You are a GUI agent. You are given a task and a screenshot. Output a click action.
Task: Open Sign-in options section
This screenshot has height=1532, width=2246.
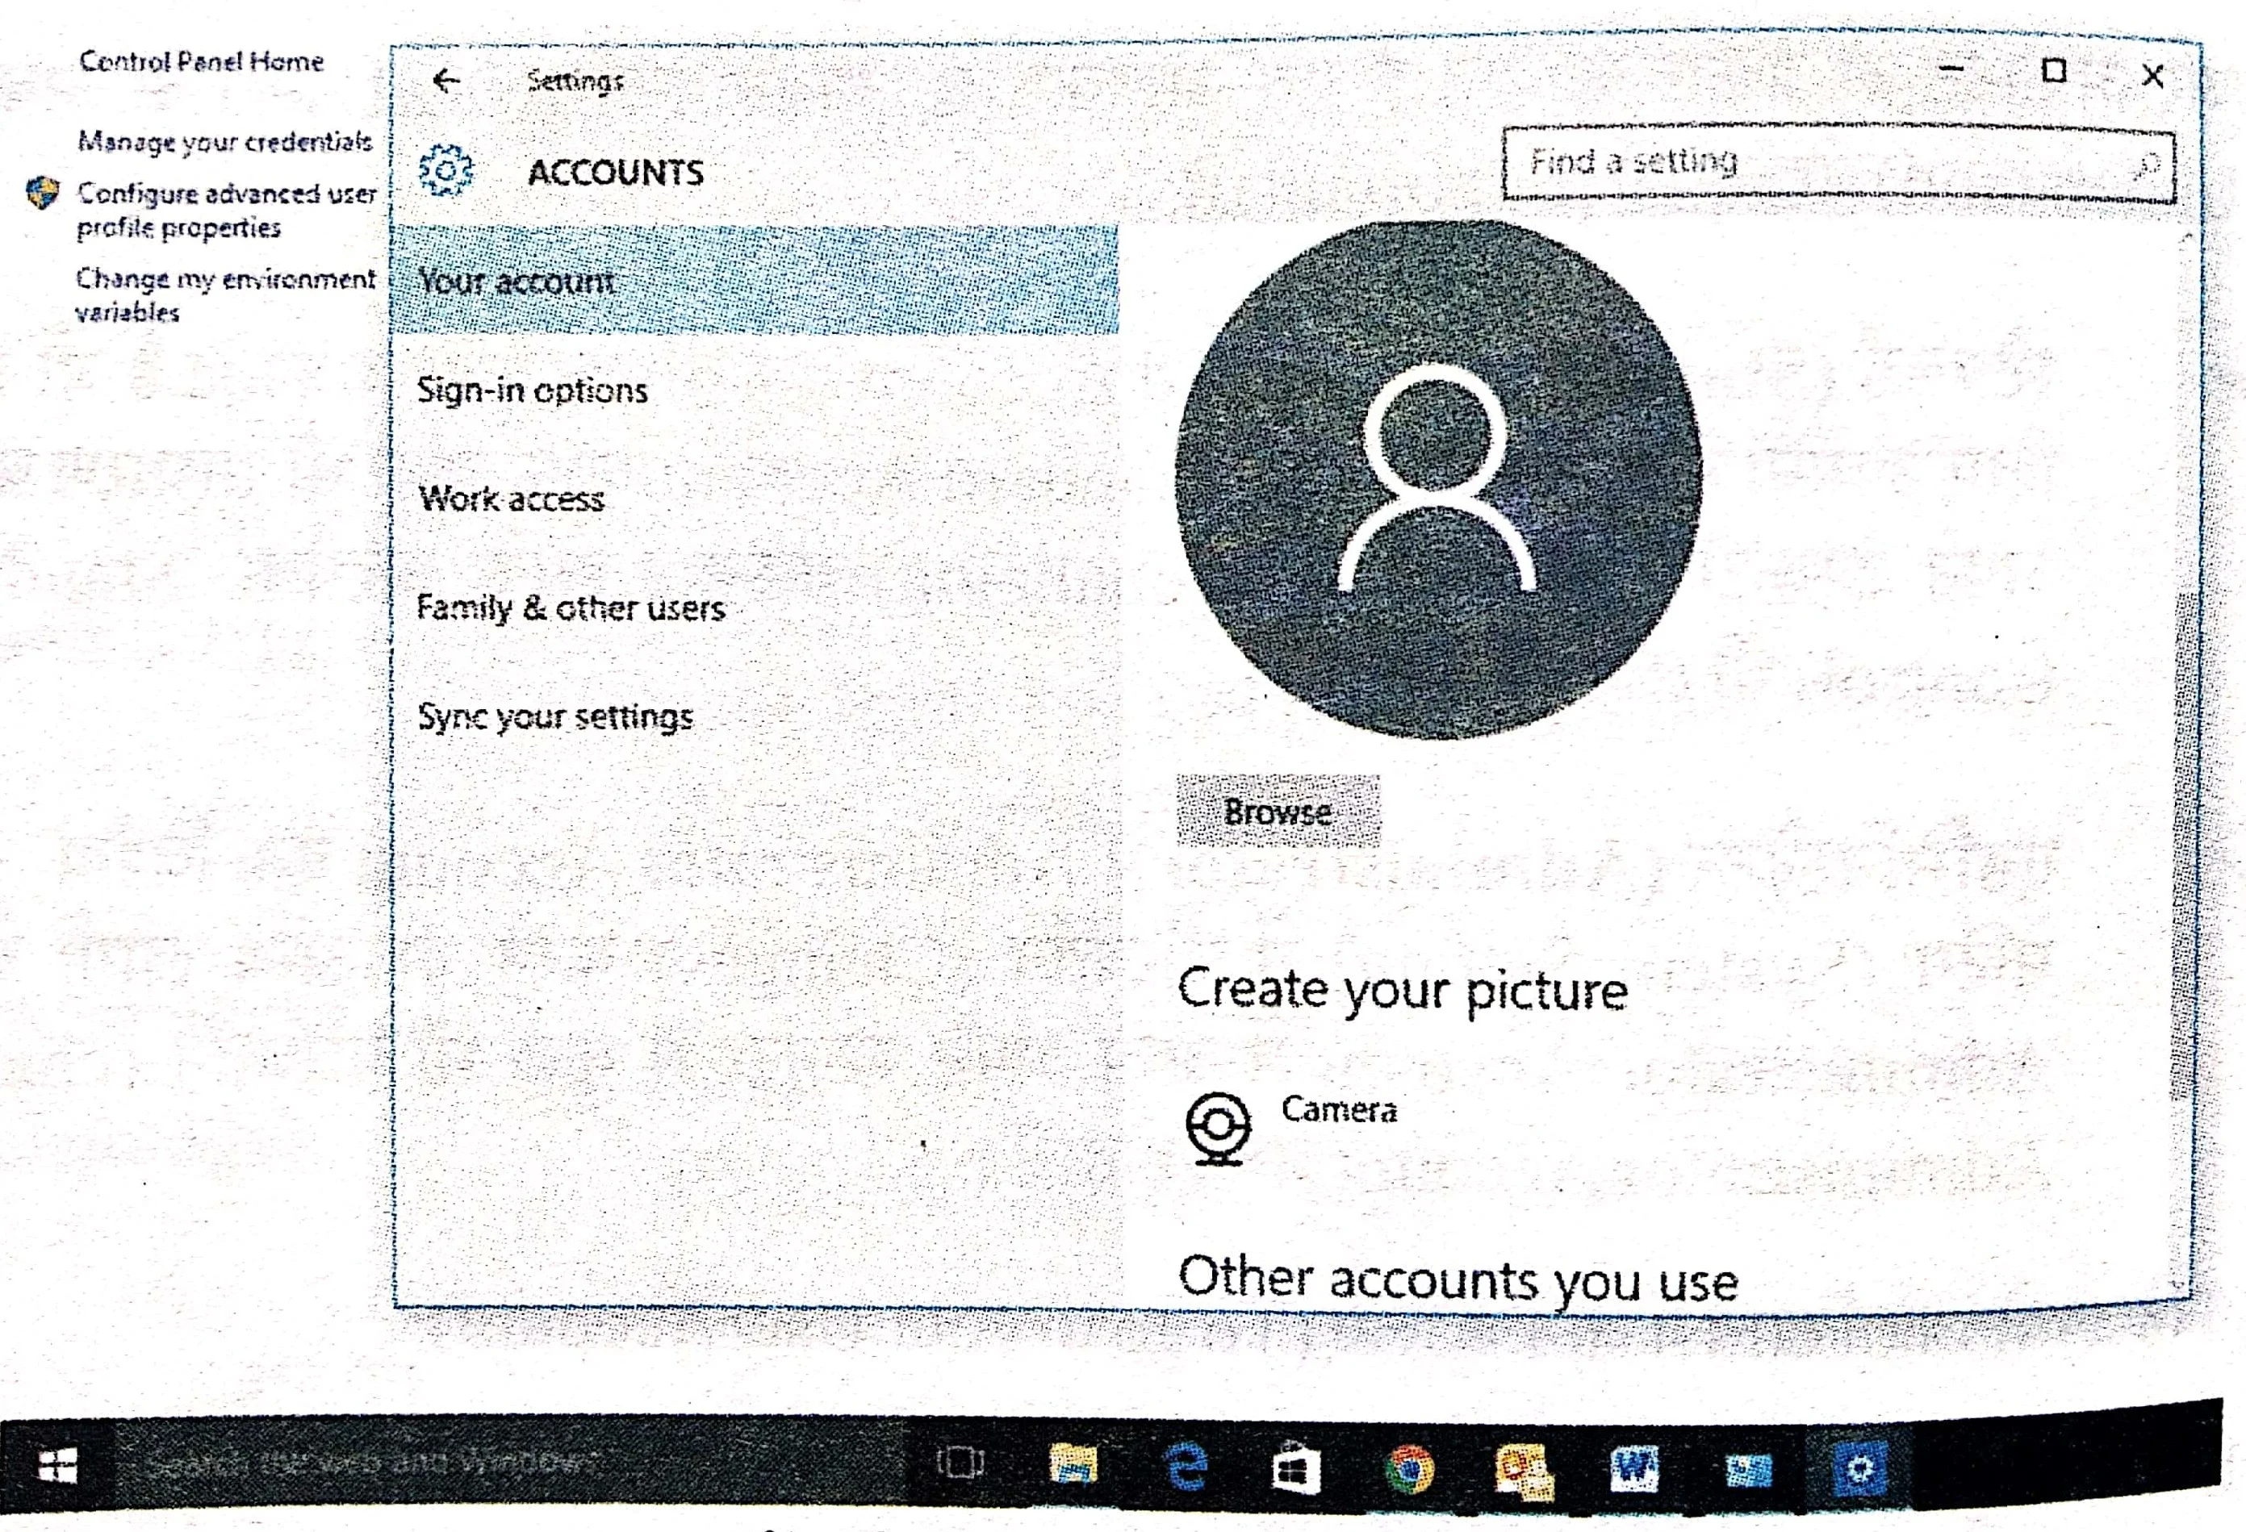click(x=532, y=390)
